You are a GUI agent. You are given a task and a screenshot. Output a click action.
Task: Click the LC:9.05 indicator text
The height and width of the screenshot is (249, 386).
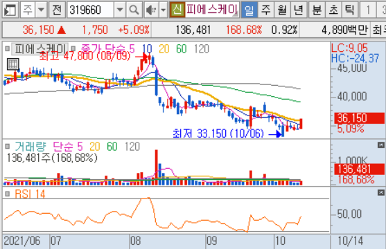tap(349, 48)
